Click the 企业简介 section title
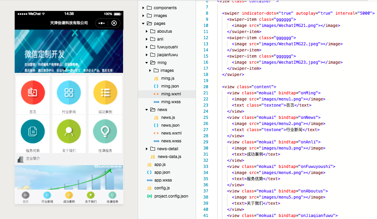 33,158
